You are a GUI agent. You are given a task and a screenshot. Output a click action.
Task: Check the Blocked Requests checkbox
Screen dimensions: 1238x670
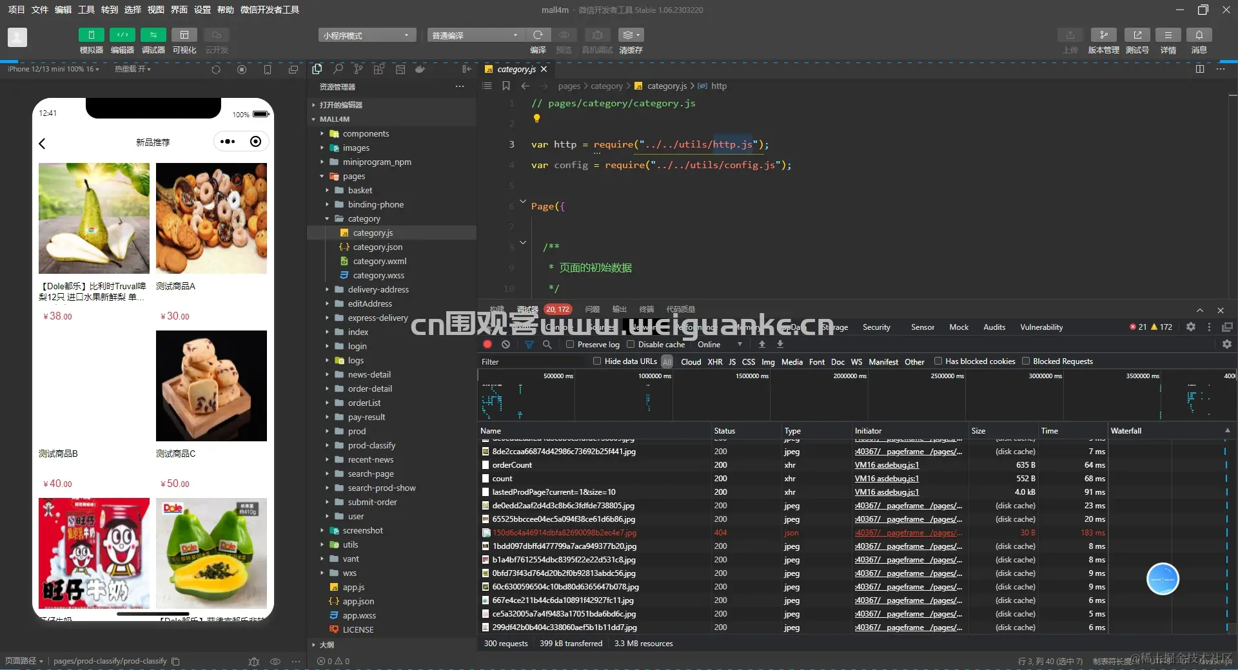[1026, 361]
